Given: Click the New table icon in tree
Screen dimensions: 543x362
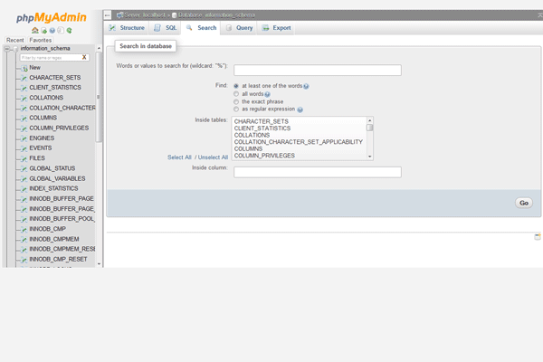Looking at the screenshot, I should pos(24,68).
